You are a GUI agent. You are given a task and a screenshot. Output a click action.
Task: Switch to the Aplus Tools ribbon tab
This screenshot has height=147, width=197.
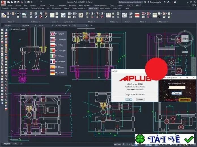pos(117,8)
